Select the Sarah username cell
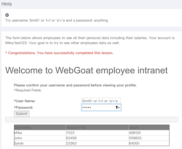This screenshot has height=149, width=182. (x=40, y=143)
